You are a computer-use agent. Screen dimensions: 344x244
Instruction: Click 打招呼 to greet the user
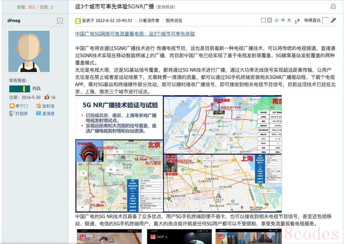pos(21,114)
